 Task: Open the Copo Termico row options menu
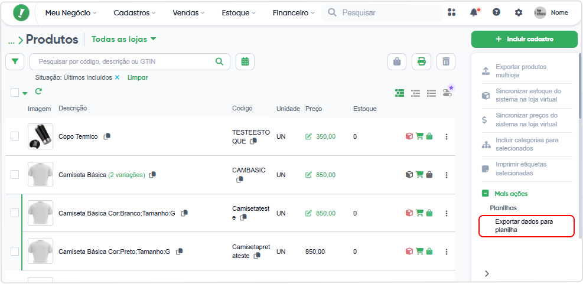(446, 136)
